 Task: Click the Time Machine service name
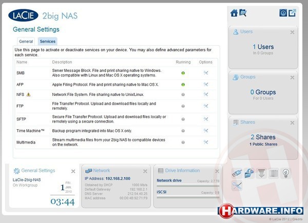(30, 131)
